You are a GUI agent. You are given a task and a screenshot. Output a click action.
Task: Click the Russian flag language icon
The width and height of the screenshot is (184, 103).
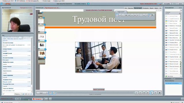160,4
